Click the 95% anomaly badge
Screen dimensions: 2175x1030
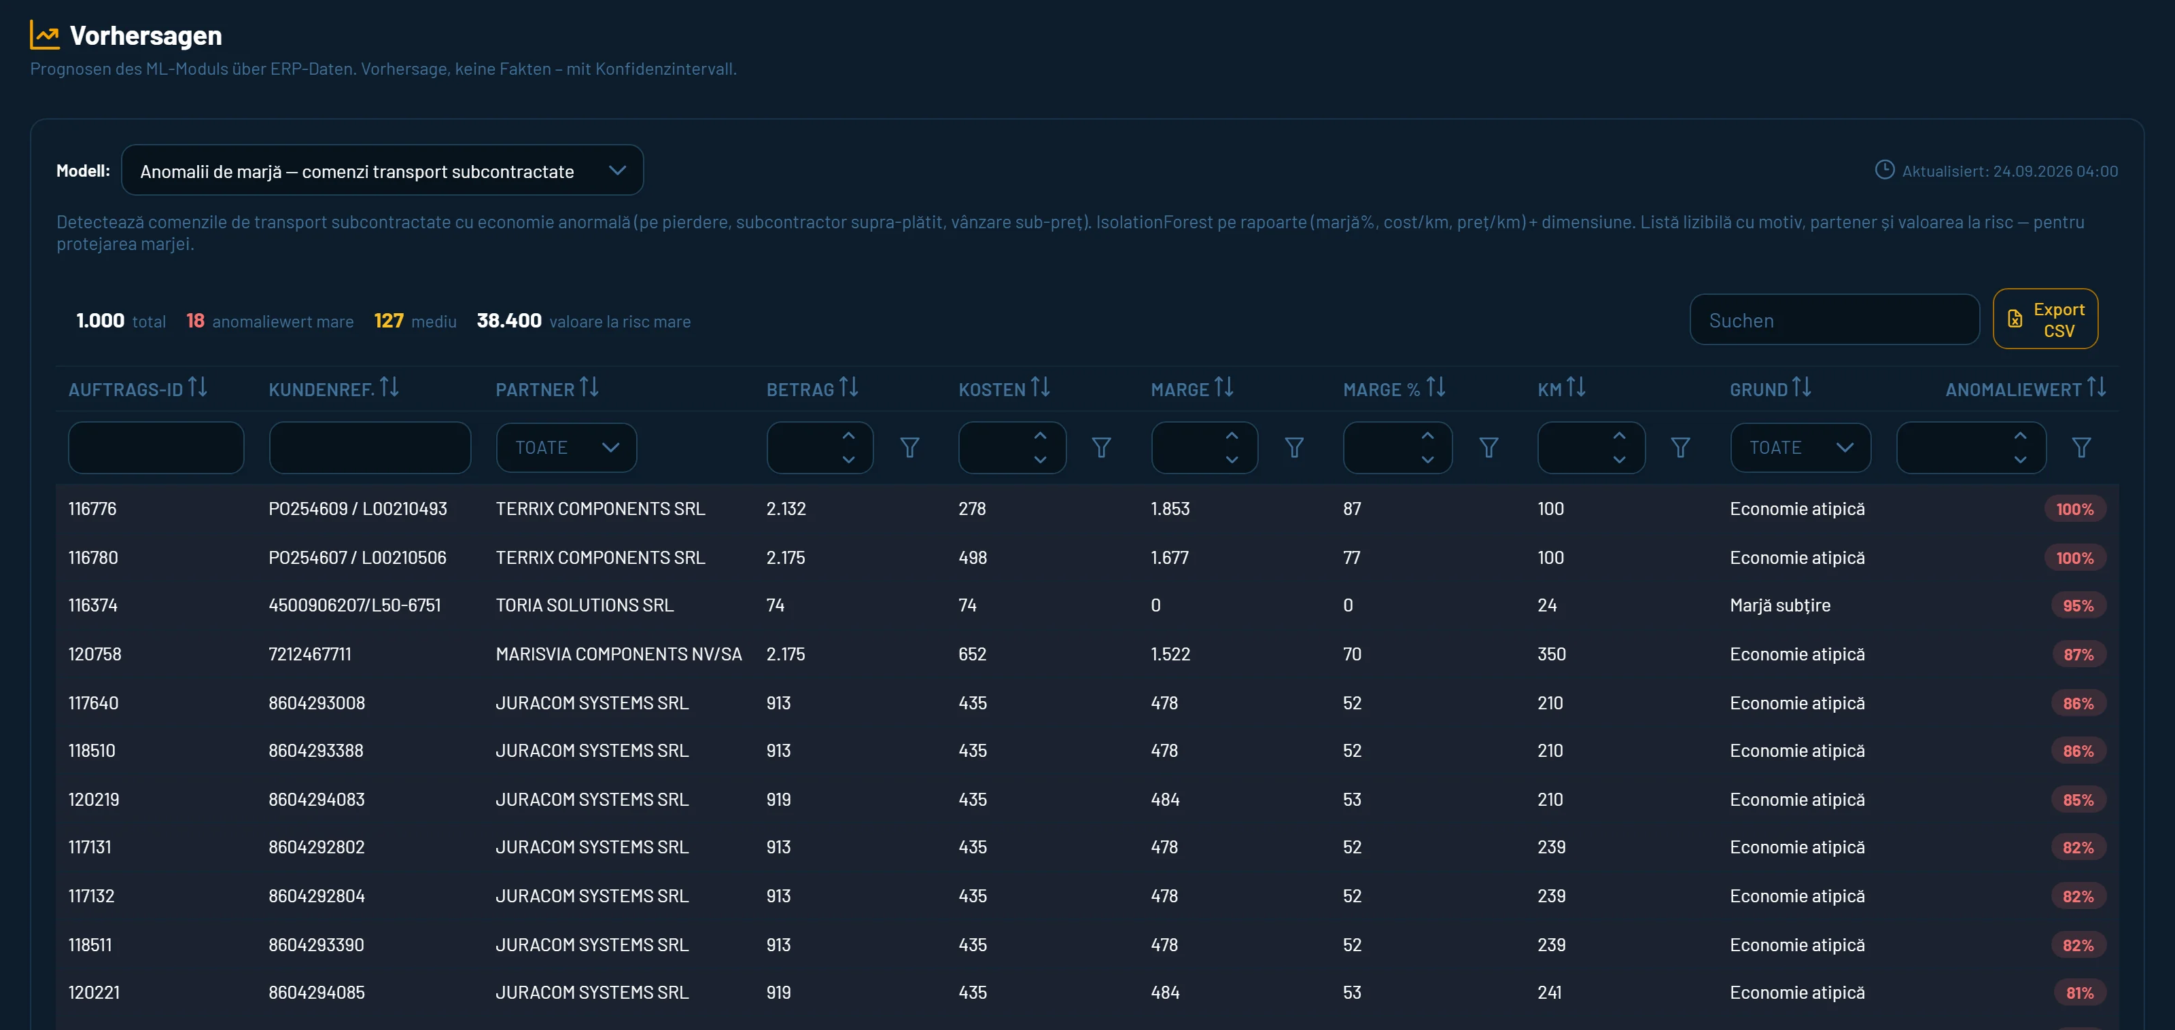[2078, 605]
